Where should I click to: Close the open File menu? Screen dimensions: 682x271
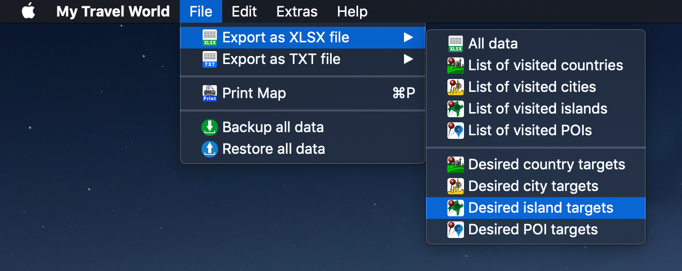coord(201,11)
